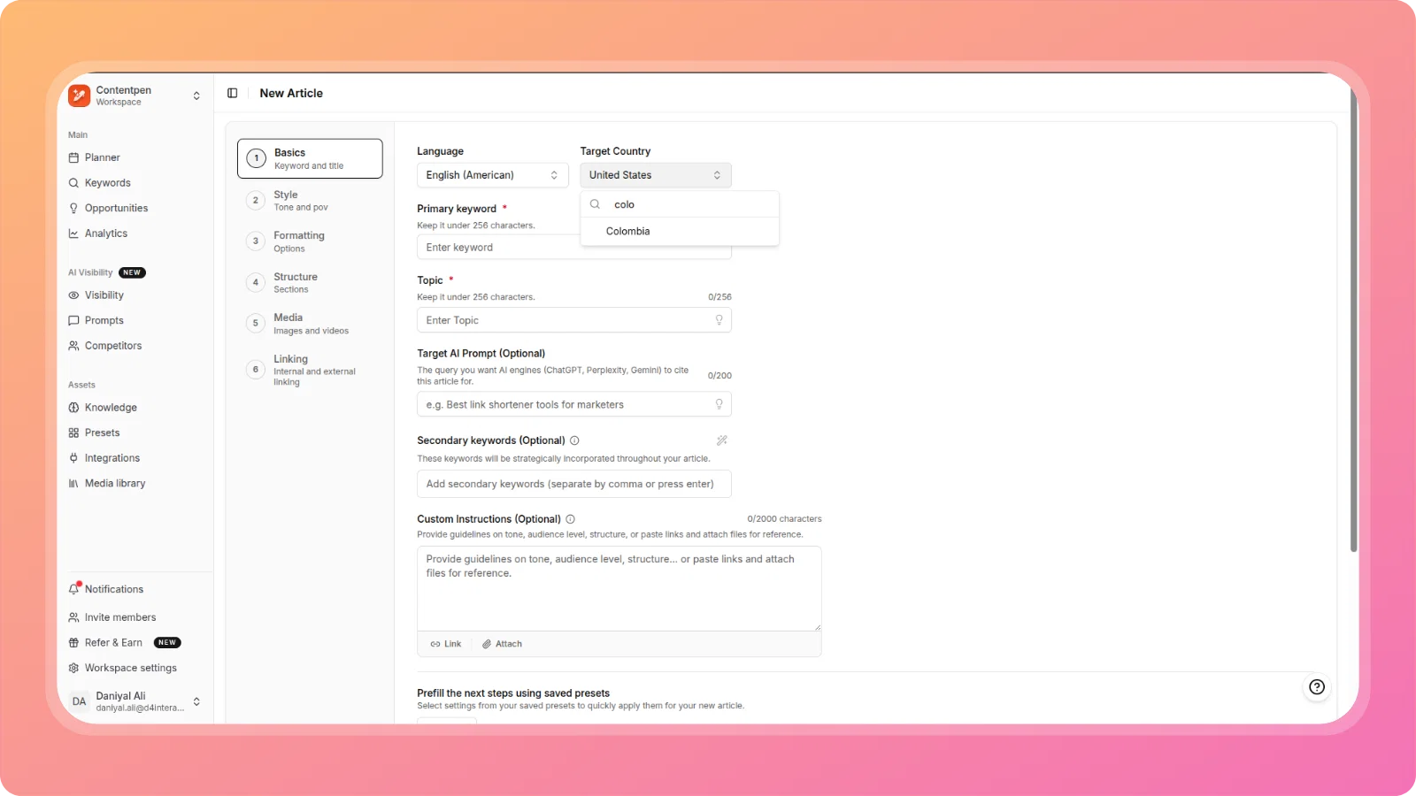Click the page vertical scrollbar

tap(1353, 318)
